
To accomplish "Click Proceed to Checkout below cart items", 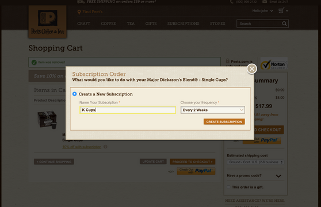I will click(193, 162).
